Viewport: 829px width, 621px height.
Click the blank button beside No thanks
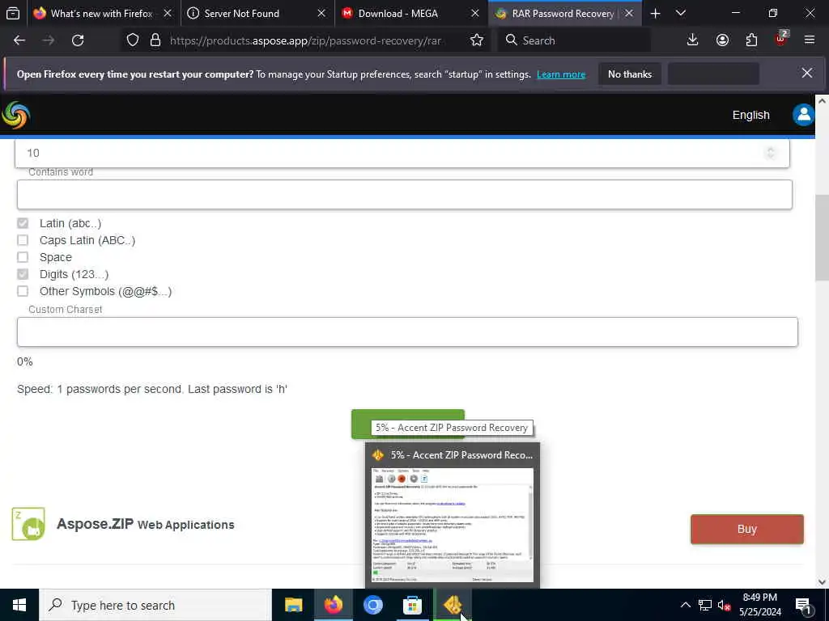[714, 74]
